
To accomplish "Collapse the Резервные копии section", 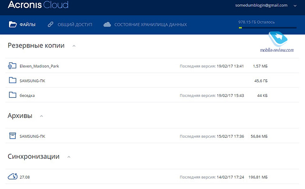I will [74, 46].
